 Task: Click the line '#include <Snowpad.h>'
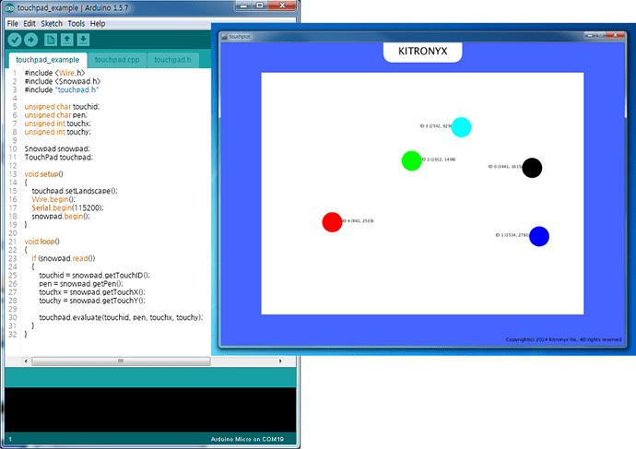(63, 81)
